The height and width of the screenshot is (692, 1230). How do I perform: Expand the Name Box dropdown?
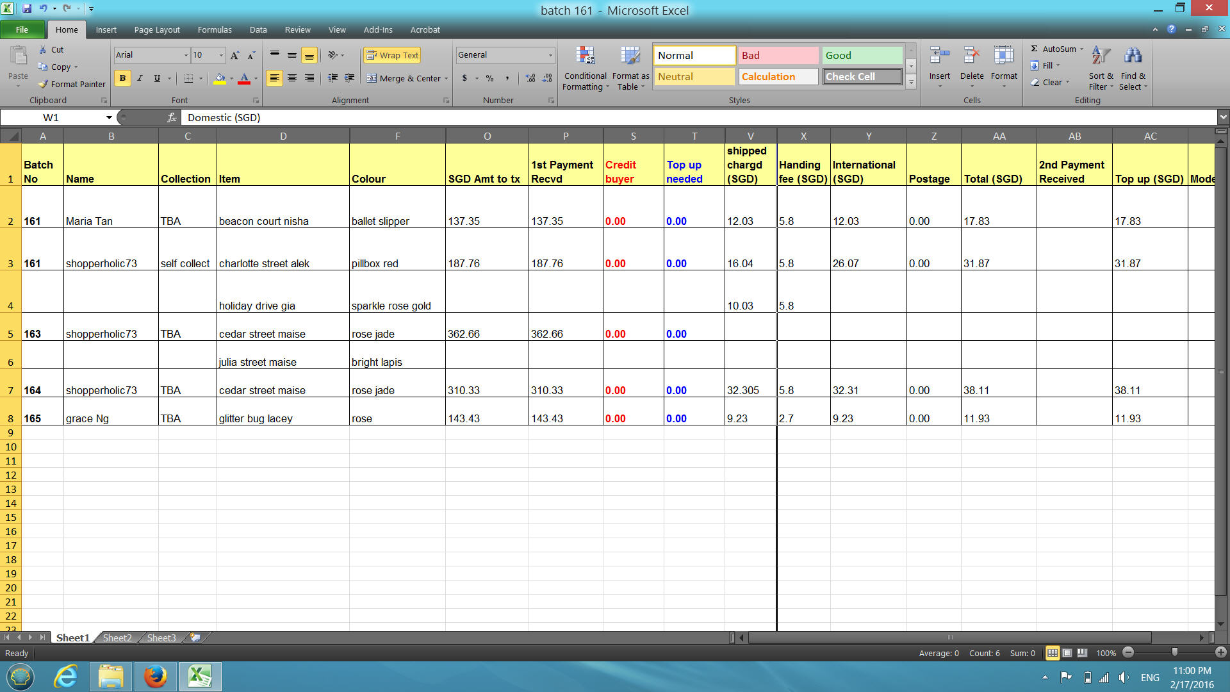tap(109, 117)
